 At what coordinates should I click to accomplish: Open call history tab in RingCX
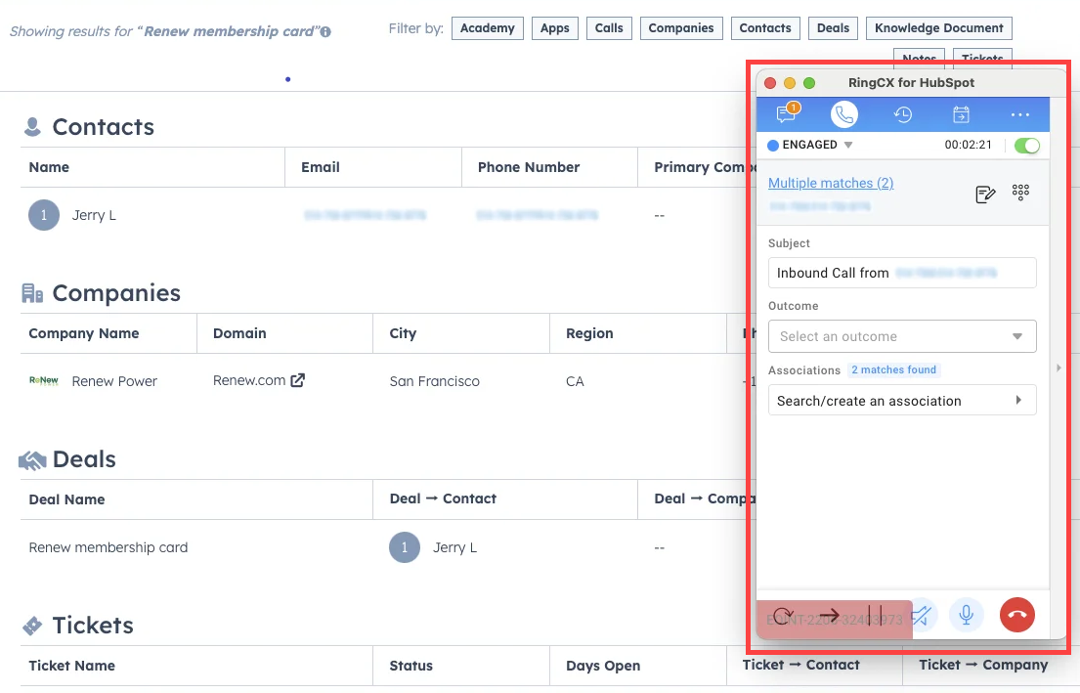click(x=902, y=114)
